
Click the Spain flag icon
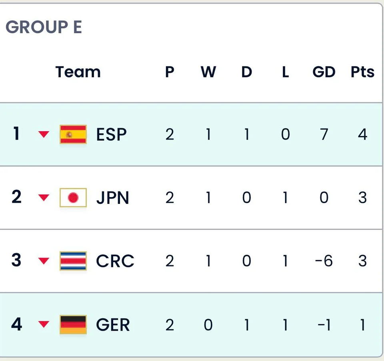click(73, 134)
